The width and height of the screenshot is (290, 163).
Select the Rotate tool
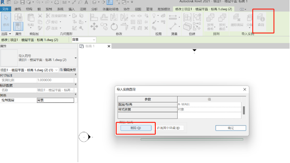click(114, 27)
